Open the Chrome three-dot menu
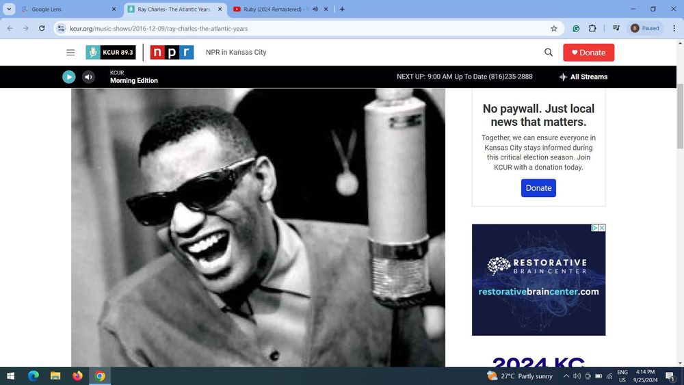 pos(674,28)
